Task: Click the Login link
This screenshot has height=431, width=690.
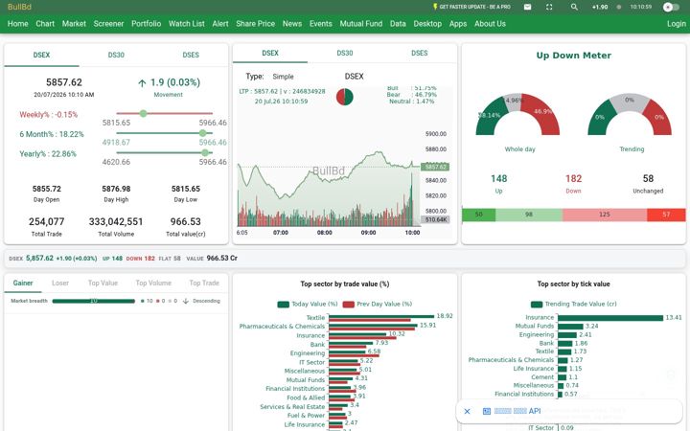Action: tap(677, 24)
